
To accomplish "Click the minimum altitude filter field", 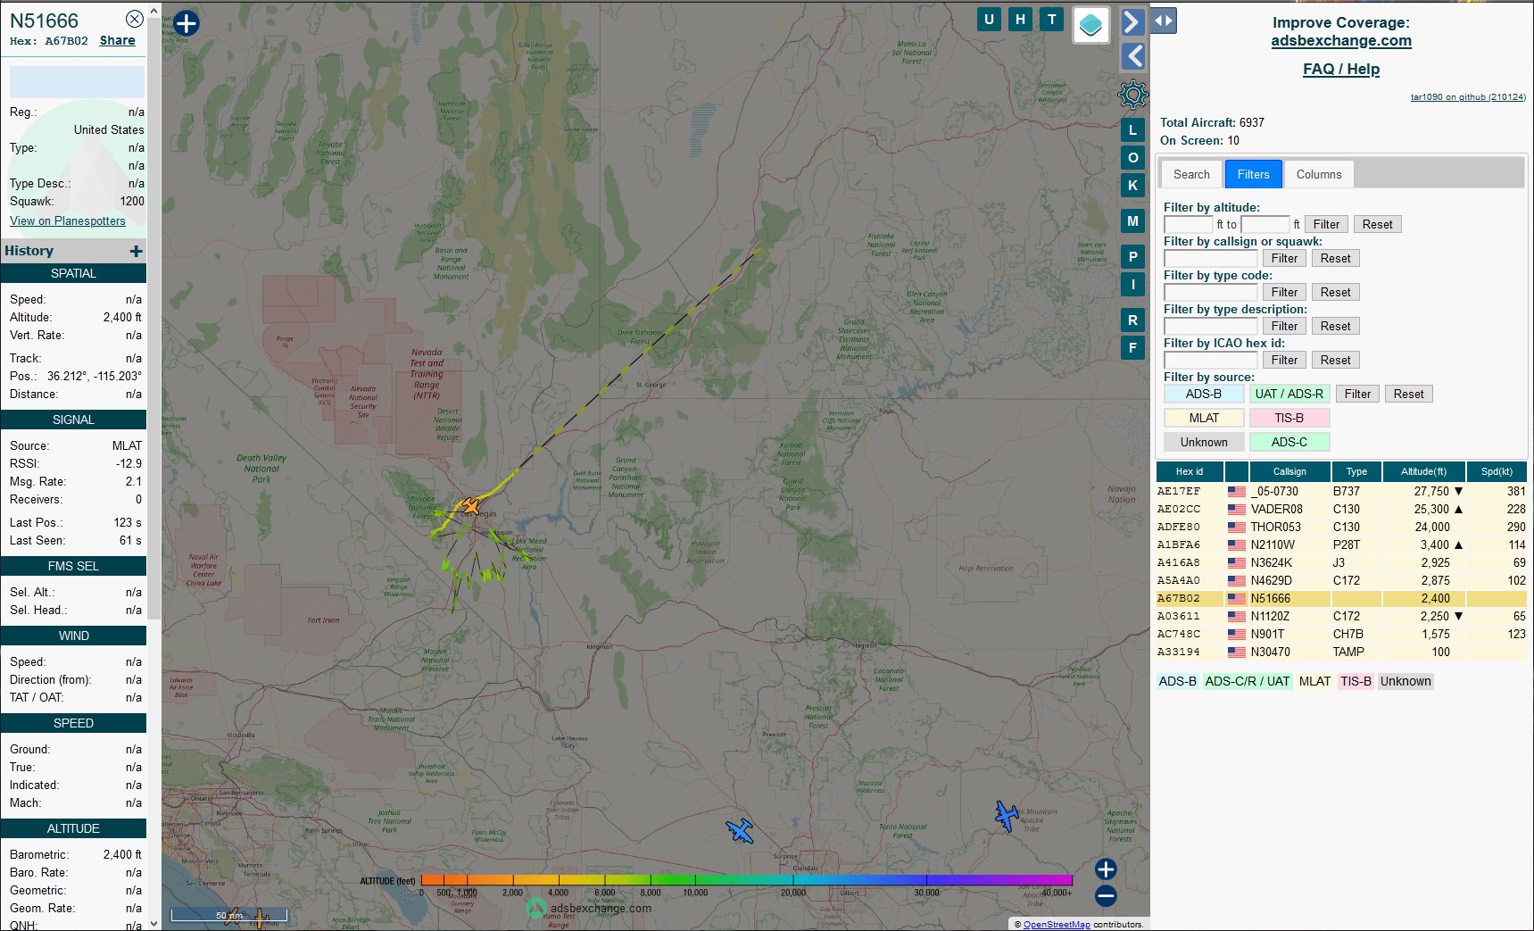I will (1188, 224).
